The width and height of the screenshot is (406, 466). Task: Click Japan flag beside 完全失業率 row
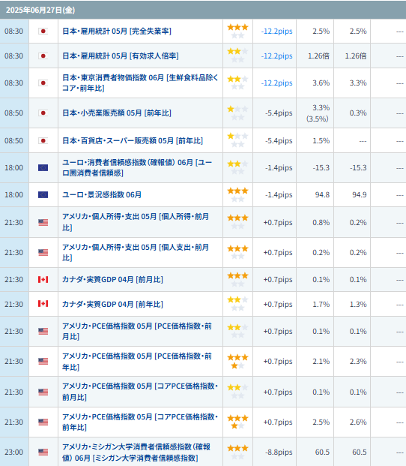coord(43,32)
